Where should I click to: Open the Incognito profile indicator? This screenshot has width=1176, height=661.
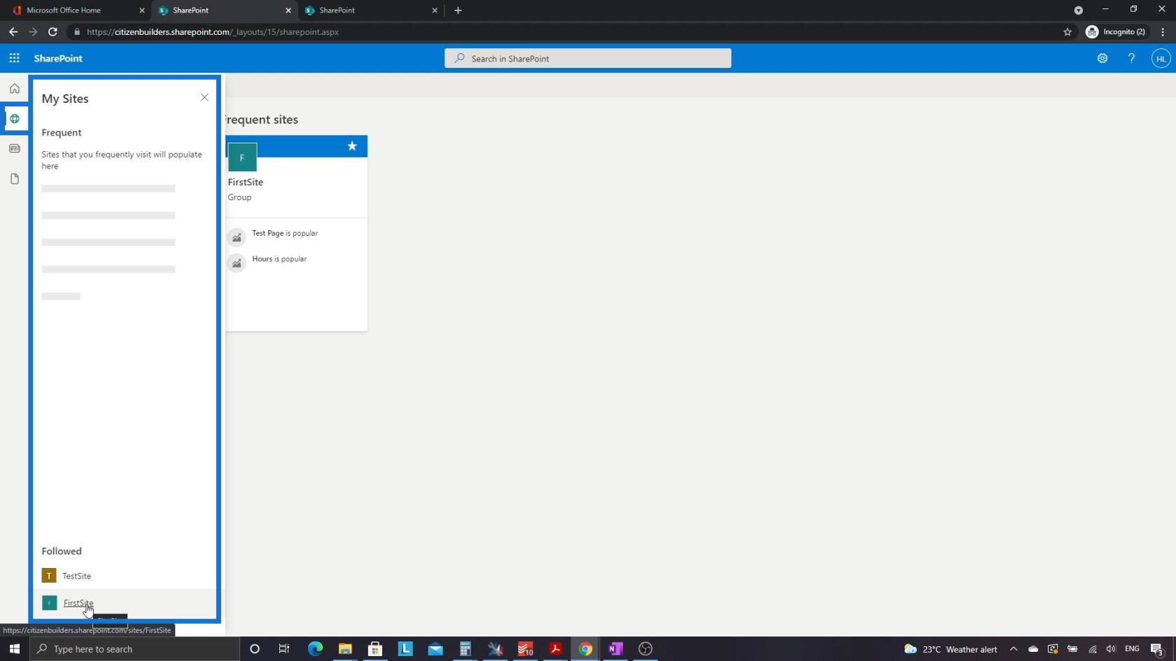[1116, 32]
